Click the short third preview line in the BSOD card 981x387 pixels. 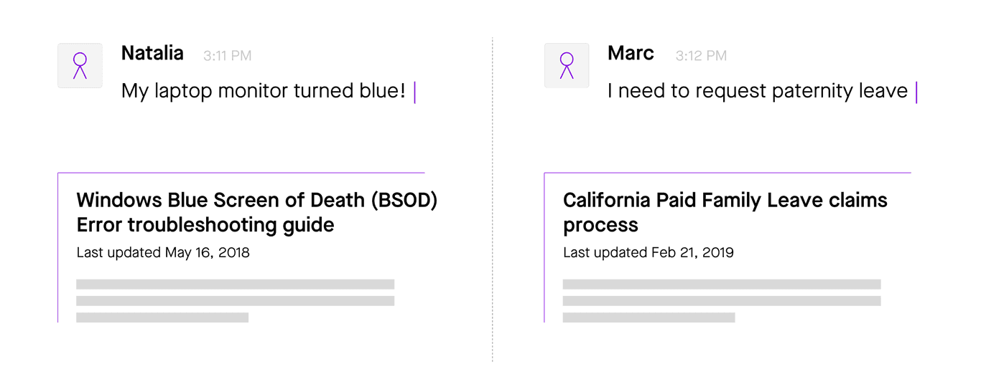pyautogui.click(x=162, y=317)
